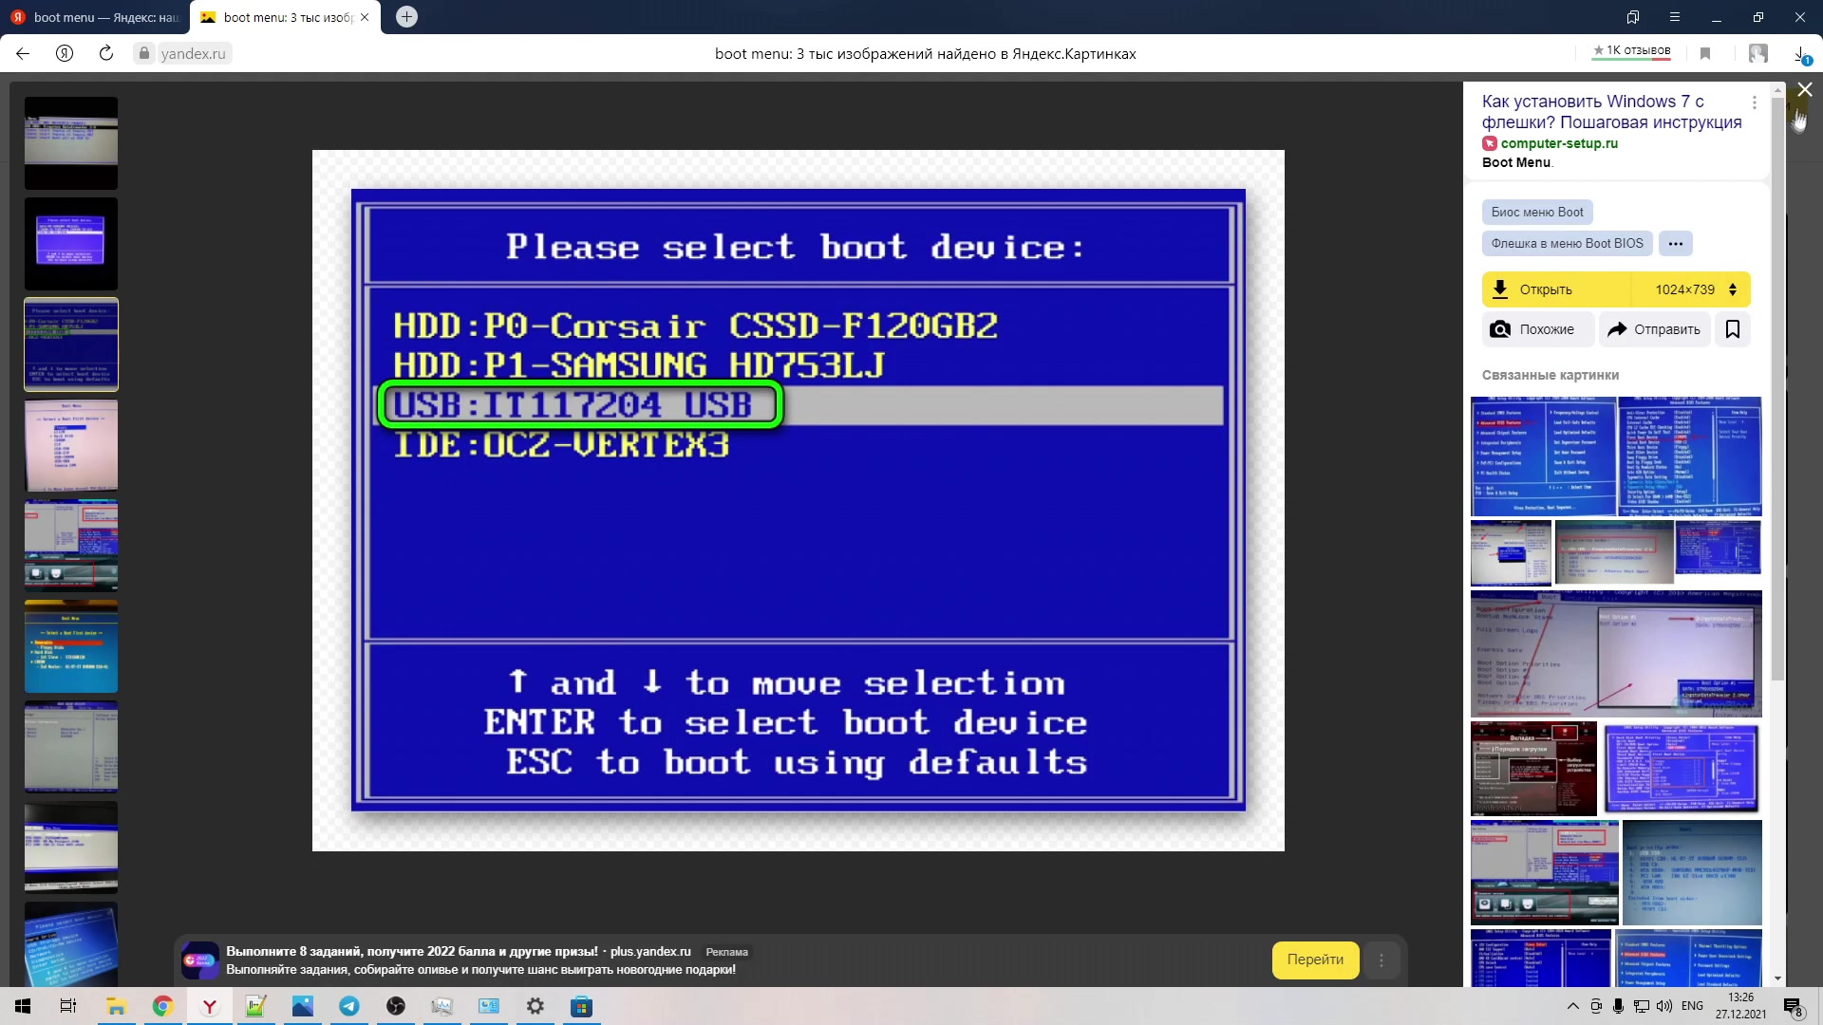The image size is (1823, 1025).
Task: Click the Отправить share button
Action: [x=1654, y=329]
